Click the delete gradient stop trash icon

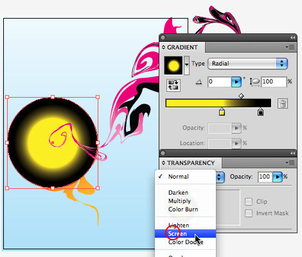coord(283,103)
